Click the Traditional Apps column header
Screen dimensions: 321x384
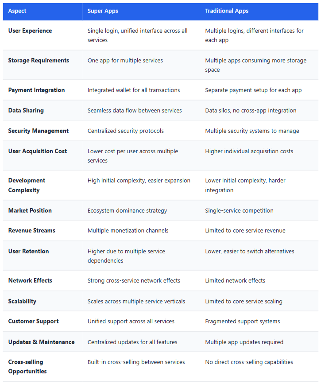pos(227,11)
